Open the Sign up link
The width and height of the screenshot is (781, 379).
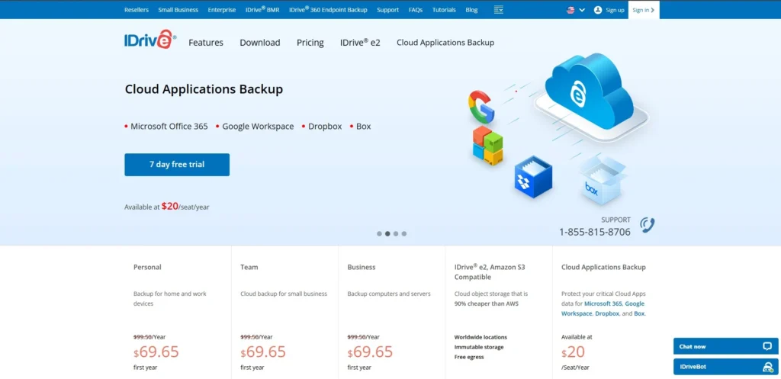(615, 10)
